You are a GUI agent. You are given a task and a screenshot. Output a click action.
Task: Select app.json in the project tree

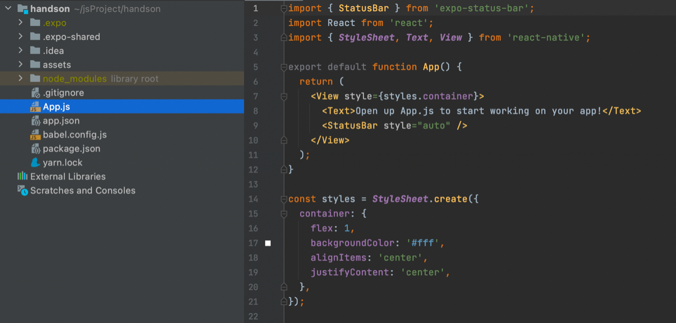61,121
